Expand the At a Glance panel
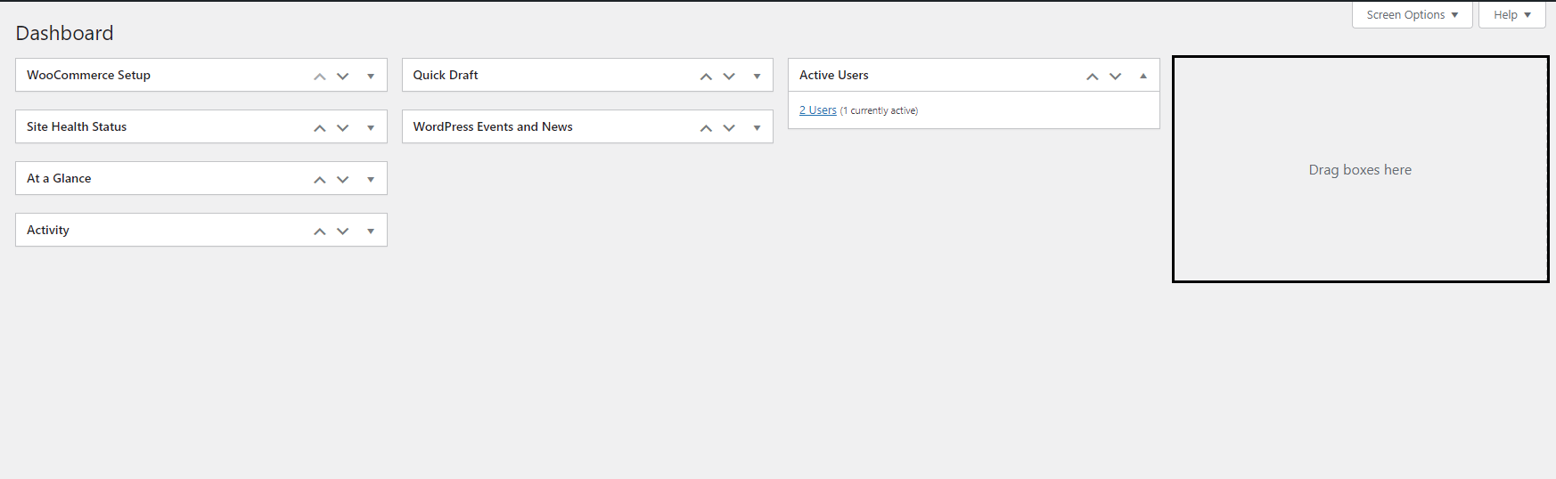Viewport: 1556px width, 479px height. pyautogui.click(x=371, y=179)
